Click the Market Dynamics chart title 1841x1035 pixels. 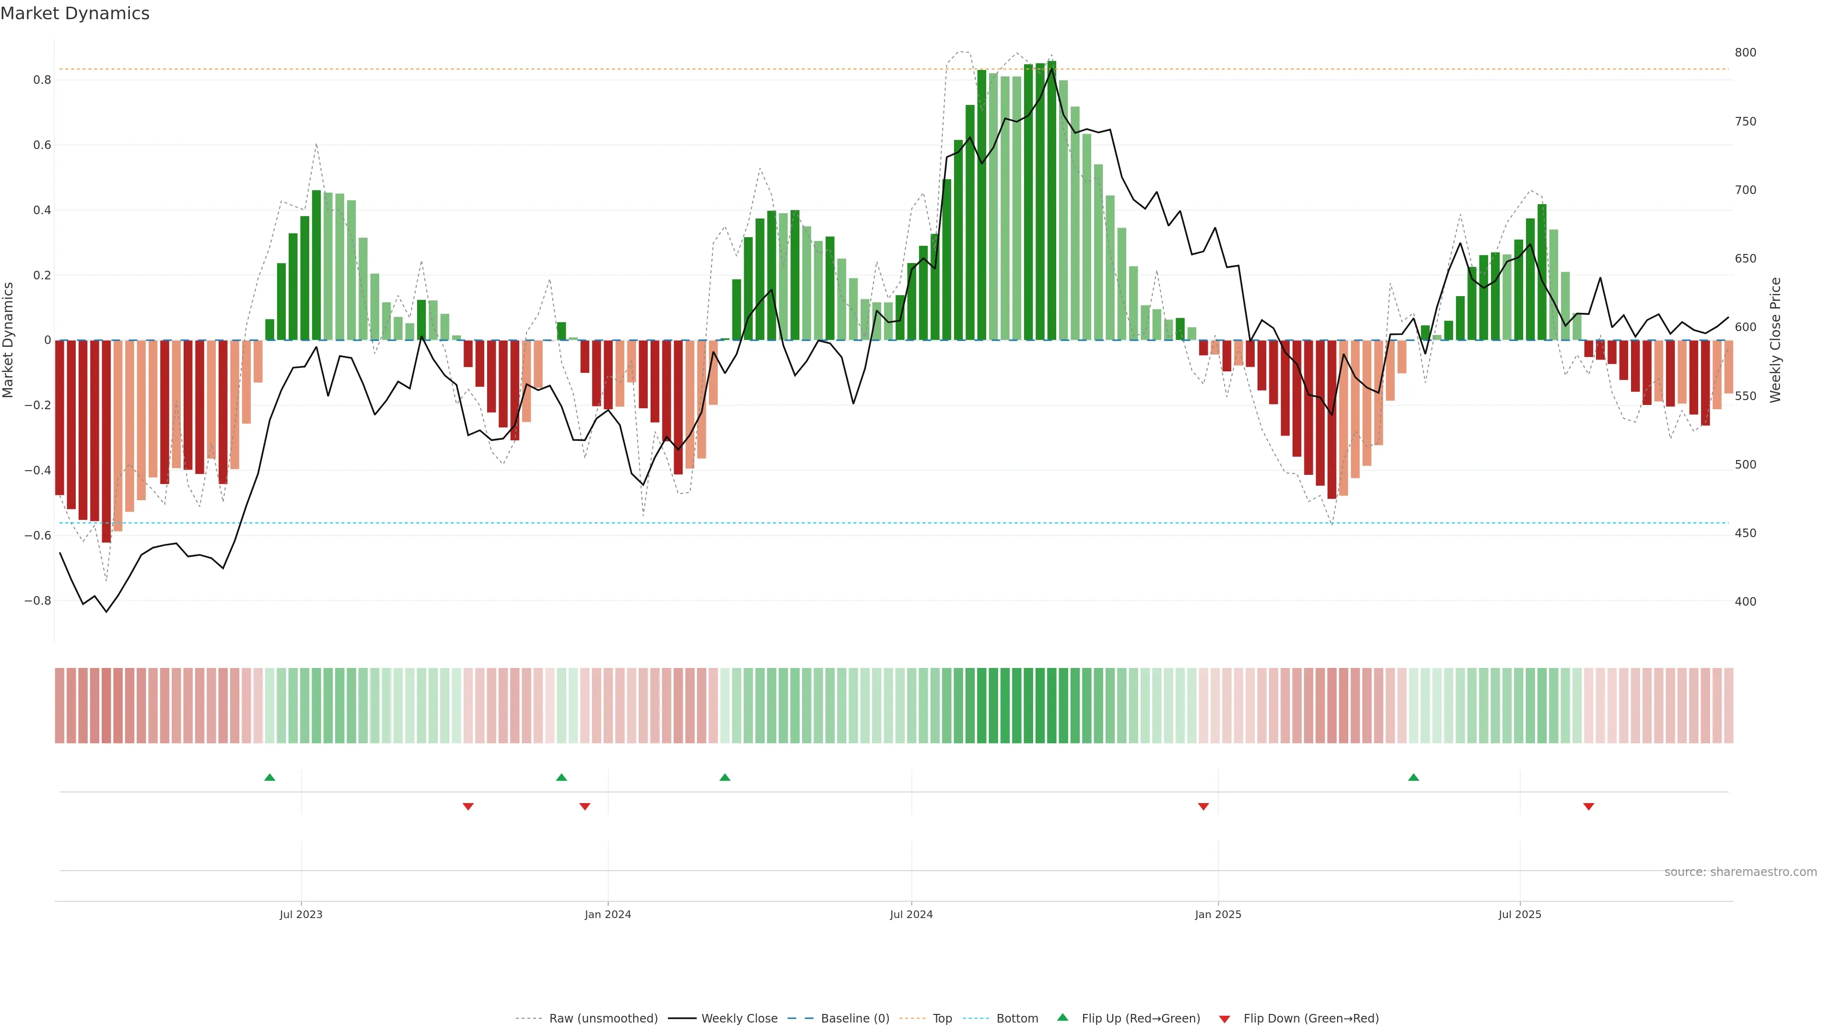[75, 13]
